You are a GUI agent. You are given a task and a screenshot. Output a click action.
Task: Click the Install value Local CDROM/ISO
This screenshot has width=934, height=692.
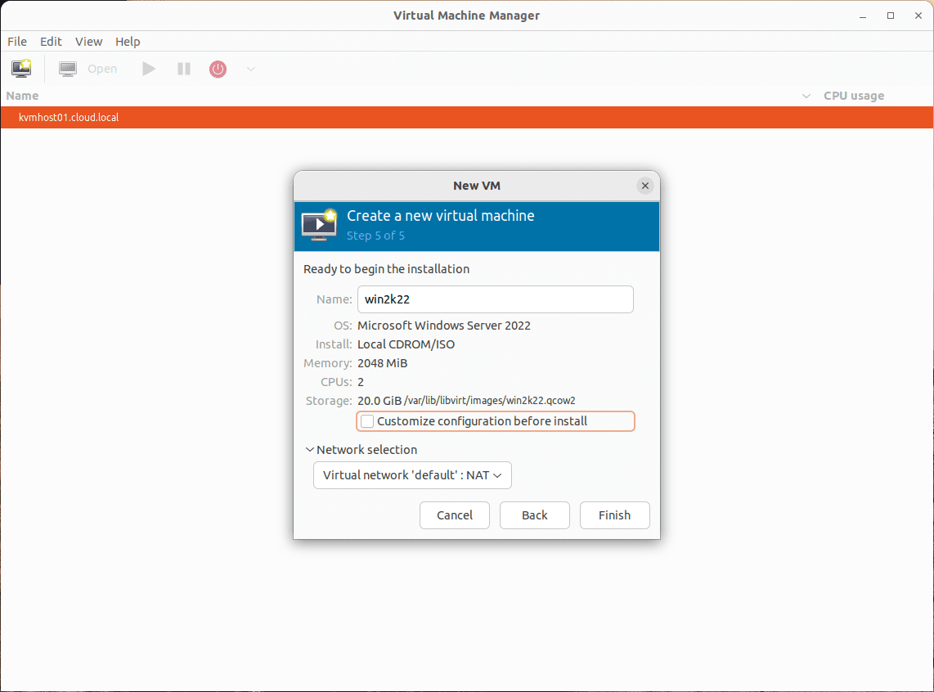pyautogui.click(x=406, y=345)
